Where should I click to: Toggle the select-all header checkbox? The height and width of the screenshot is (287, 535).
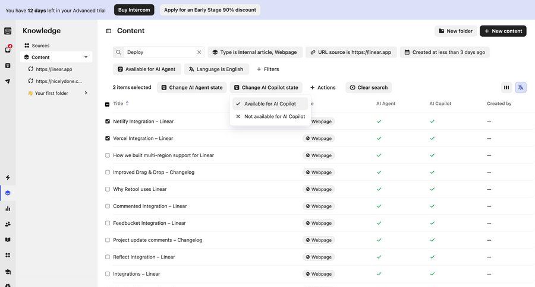(107, 104)
